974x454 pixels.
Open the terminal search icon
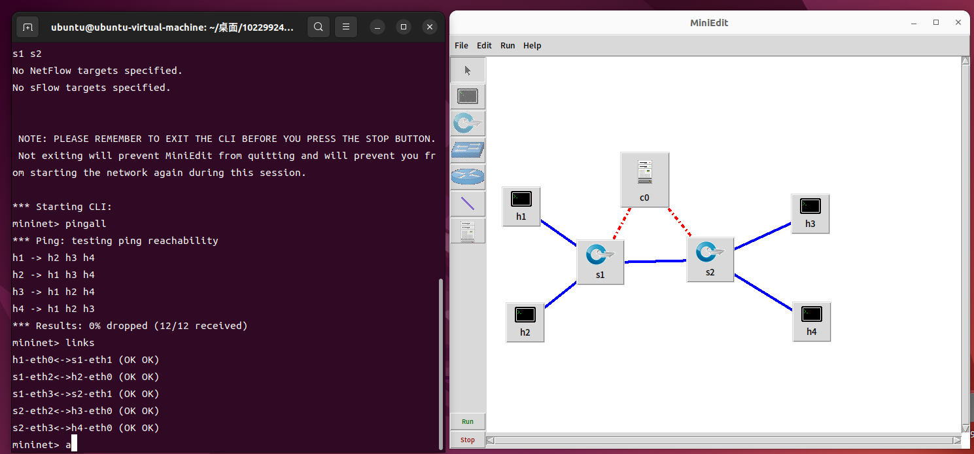tap(319, 27)
